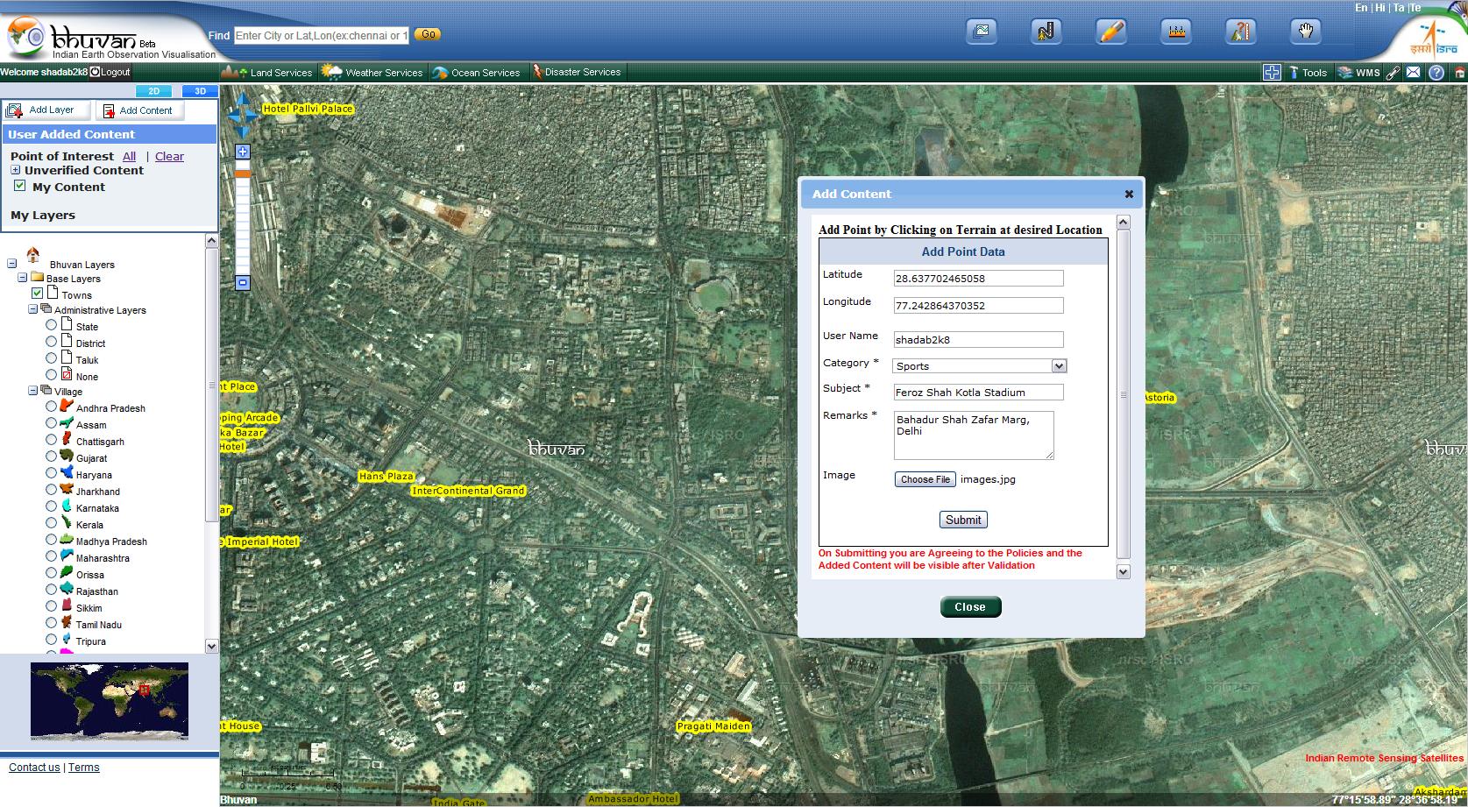Submit the Add Point Data form
Viewport: 1468px width, 807px height.
(963, 520)
